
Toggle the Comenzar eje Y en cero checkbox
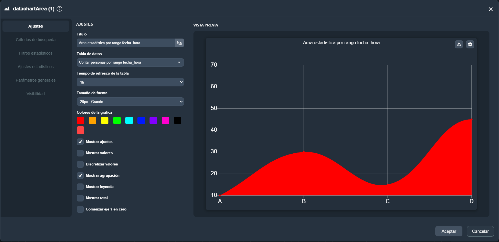click(x=80, y=209)
